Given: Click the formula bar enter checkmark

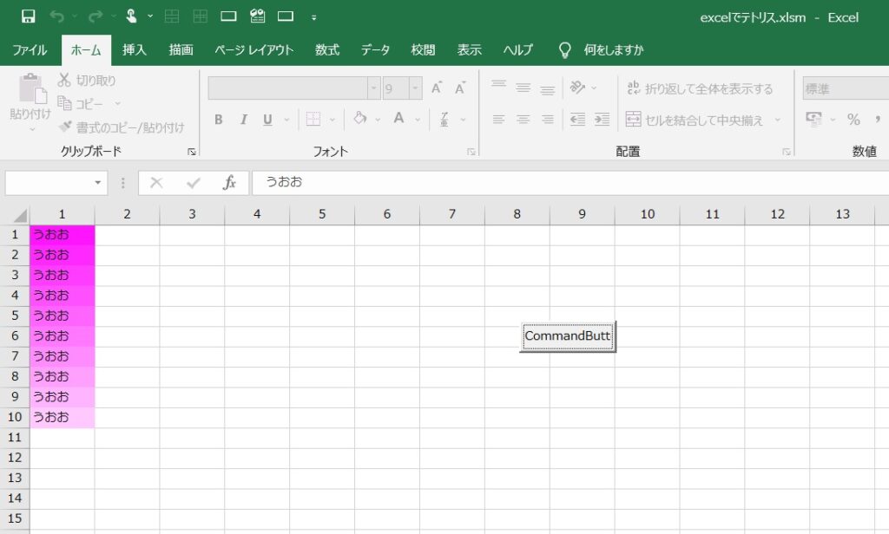Looking at the screenshot, I should pyautogui.click(x=194, y=182).
